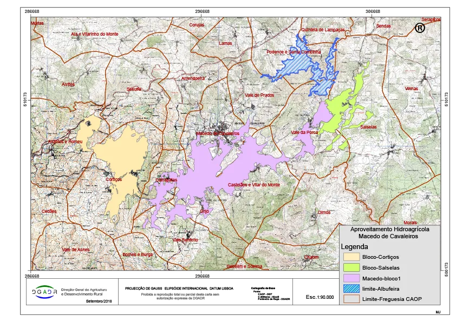This screenshot has height=322, width=456.
Task: Click the Vale da Porca label
Action: click(x=305, y=132)
